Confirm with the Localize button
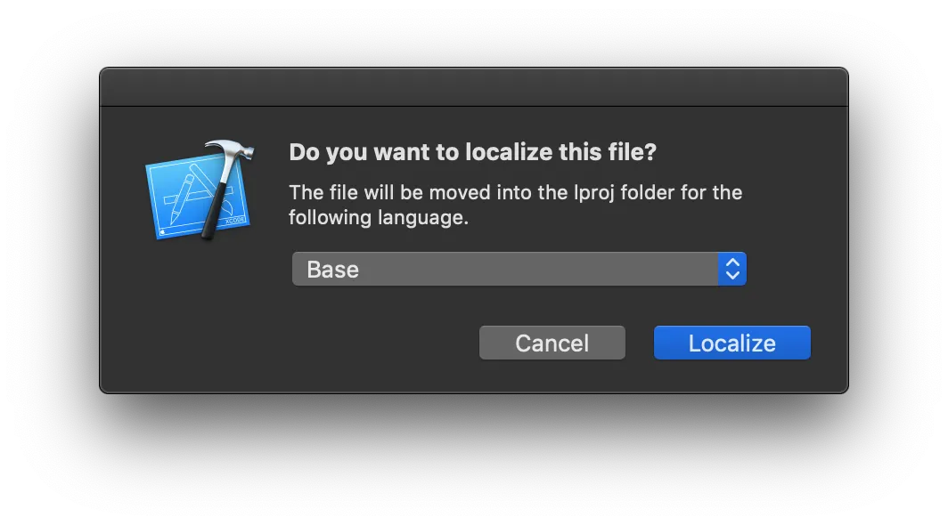Screen dimensions: 948x525 pos(731,343)
